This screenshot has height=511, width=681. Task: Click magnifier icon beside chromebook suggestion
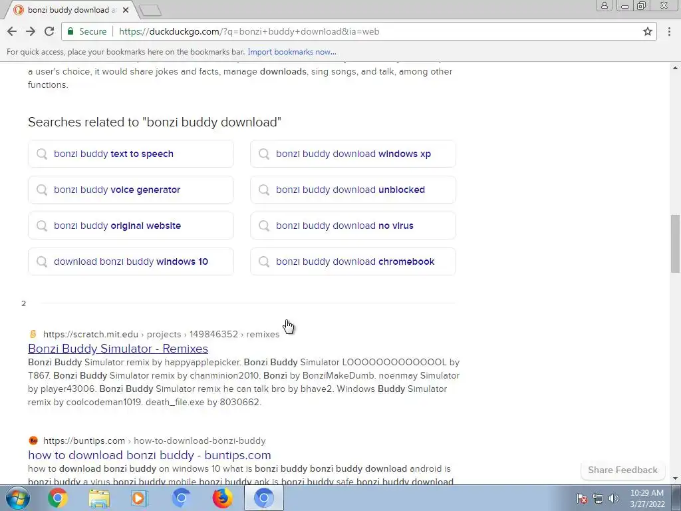(264, 261)
